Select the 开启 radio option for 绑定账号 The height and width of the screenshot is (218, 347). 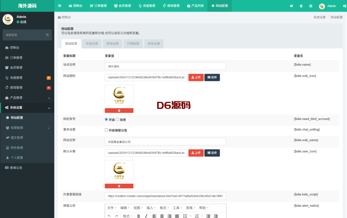pyautogui.click(x=106, y=120)
